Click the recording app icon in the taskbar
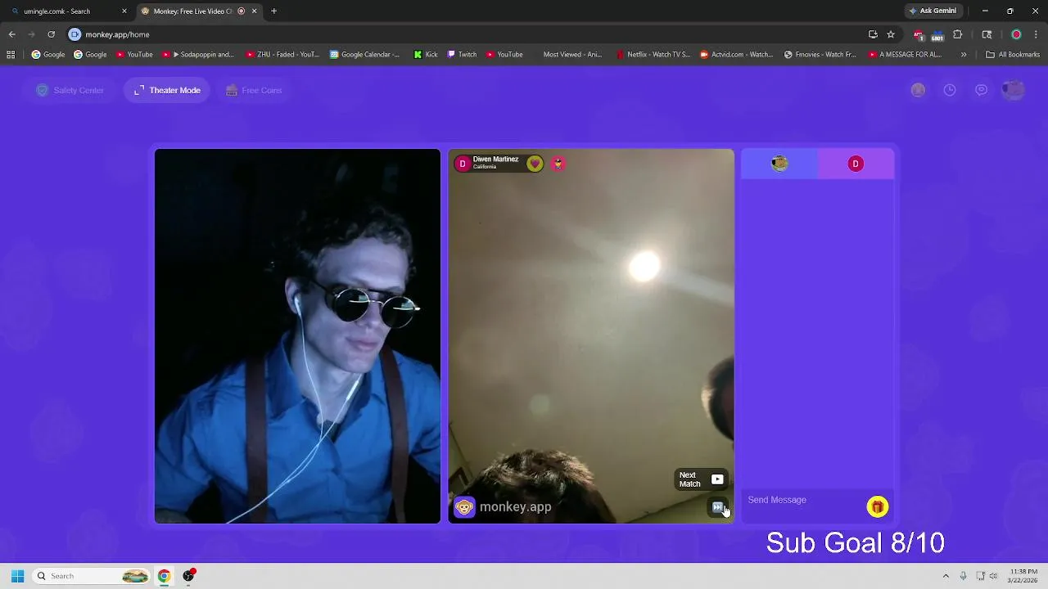Screen dimensions: 1048x589 189,576
